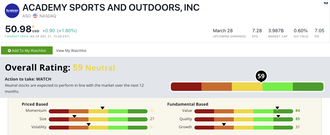The image size is (330, 135).
Task: Click the Growth label
Action: click(185, 127)
